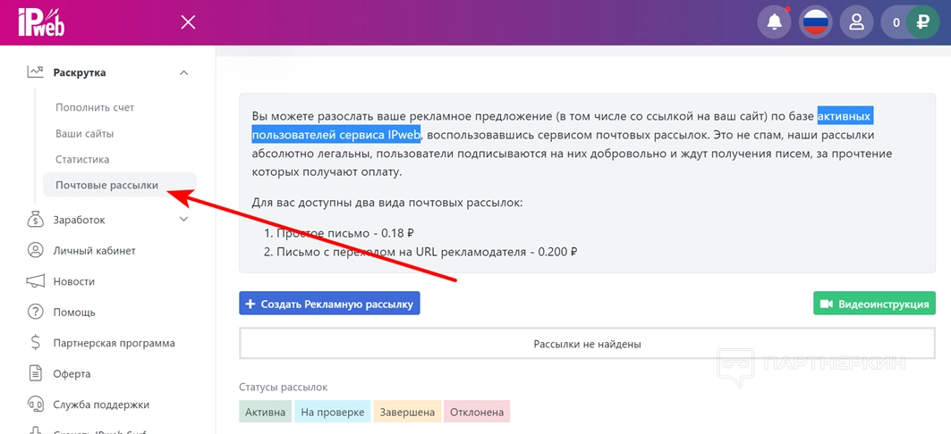Click the text 'Простое письмо - 0.18 ₽'
951x434 pixels.
click(x=345, y=233)
